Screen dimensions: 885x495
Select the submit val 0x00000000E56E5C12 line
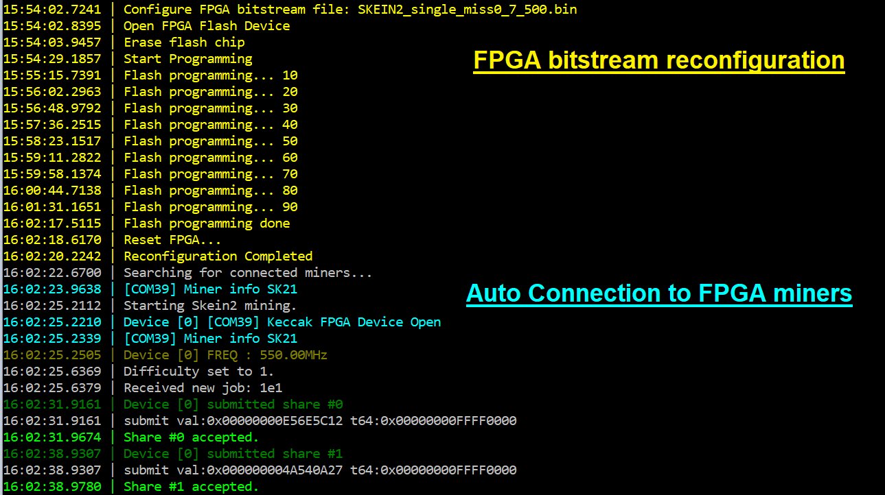pyautogui.click(x=260, y=421)
